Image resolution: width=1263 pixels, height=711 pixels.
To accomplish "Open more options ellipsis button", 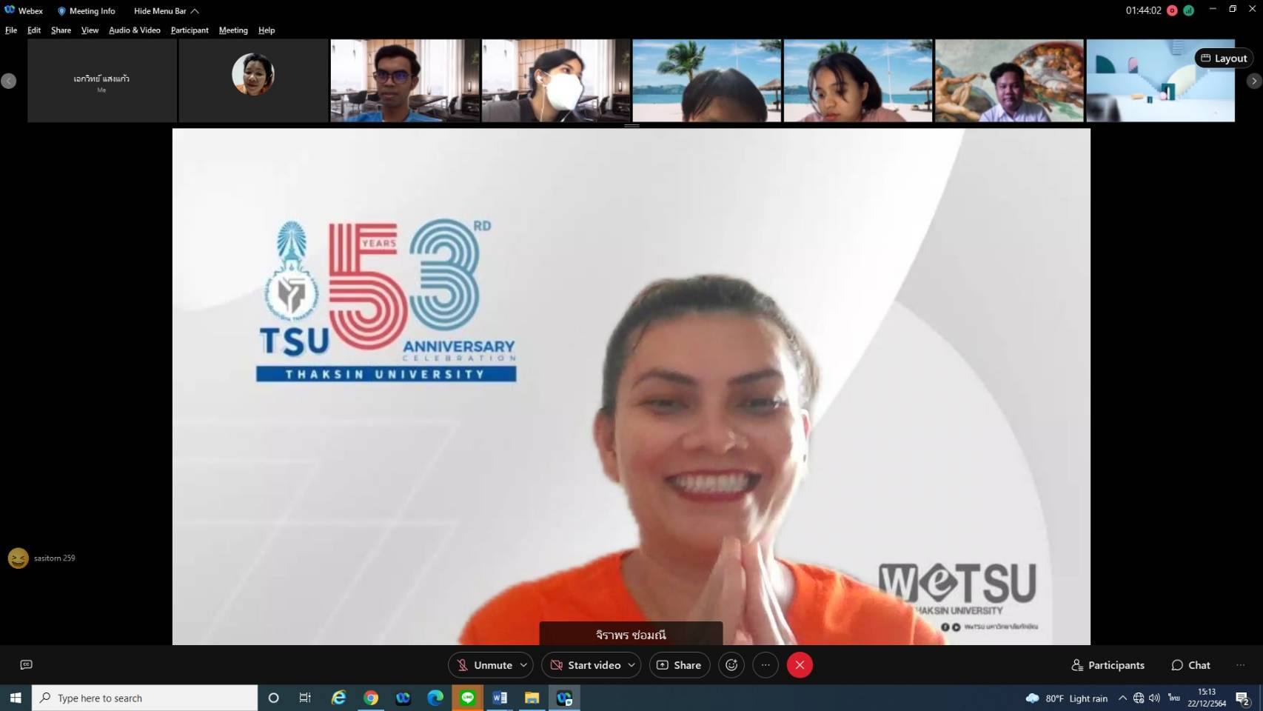I will coord(765,665).
